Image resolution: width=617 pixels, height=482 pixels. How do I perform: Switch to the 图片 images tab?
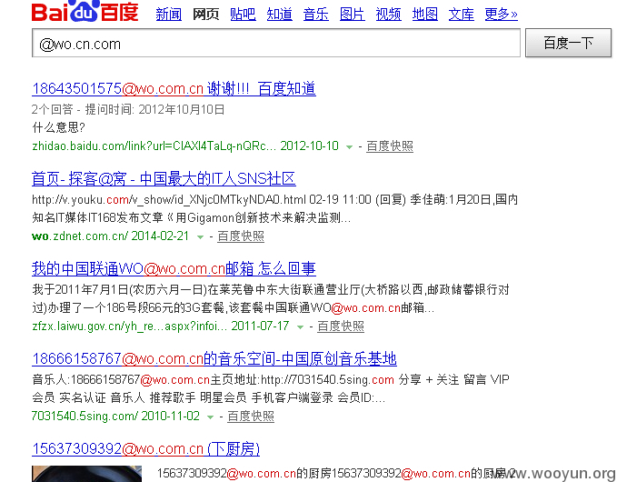coord(353,15)
